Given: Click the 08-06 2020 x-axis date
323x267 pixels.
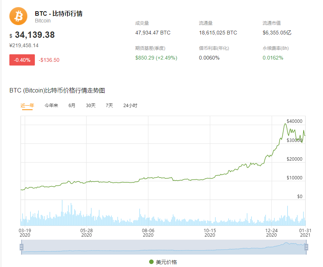Looking at the screenshot, I should 148,233.
